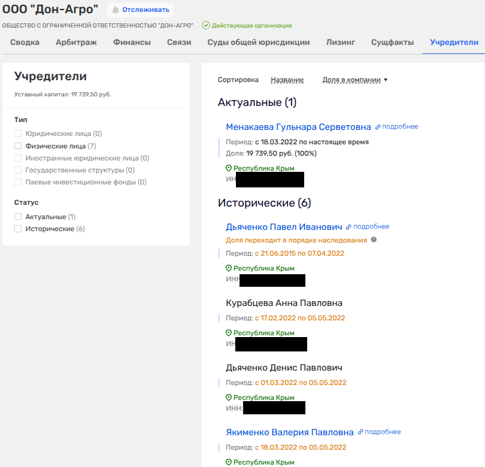Open the Финансы tab
485x467 pixels.
click(x=132, y=43)
